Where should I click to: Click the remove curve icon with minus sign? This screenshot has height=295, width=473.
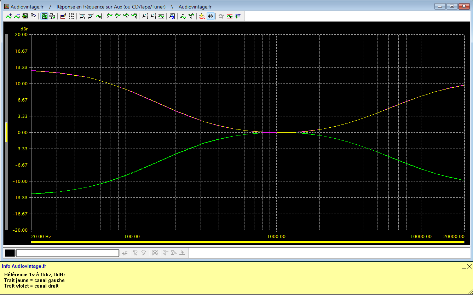click(17, 16)
